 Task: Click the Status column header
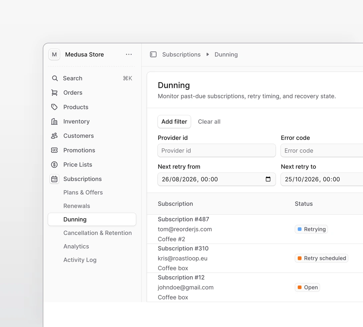[x=304, y=204]
